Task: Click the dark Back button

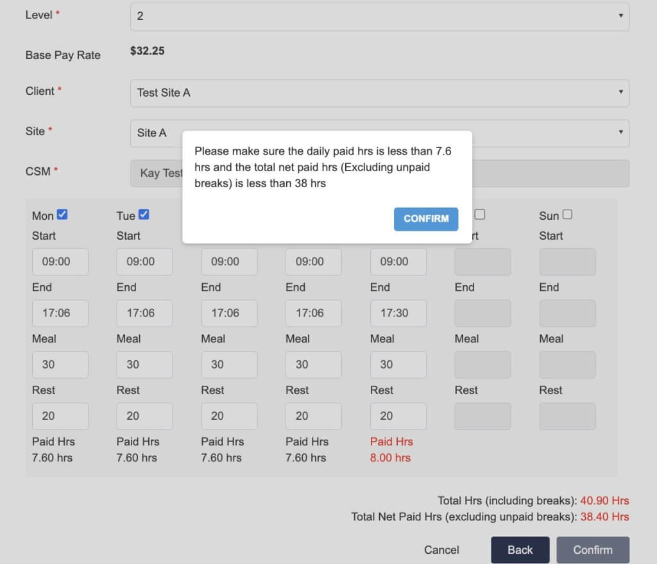Action: pyautogui.click(x=520, y=550)
